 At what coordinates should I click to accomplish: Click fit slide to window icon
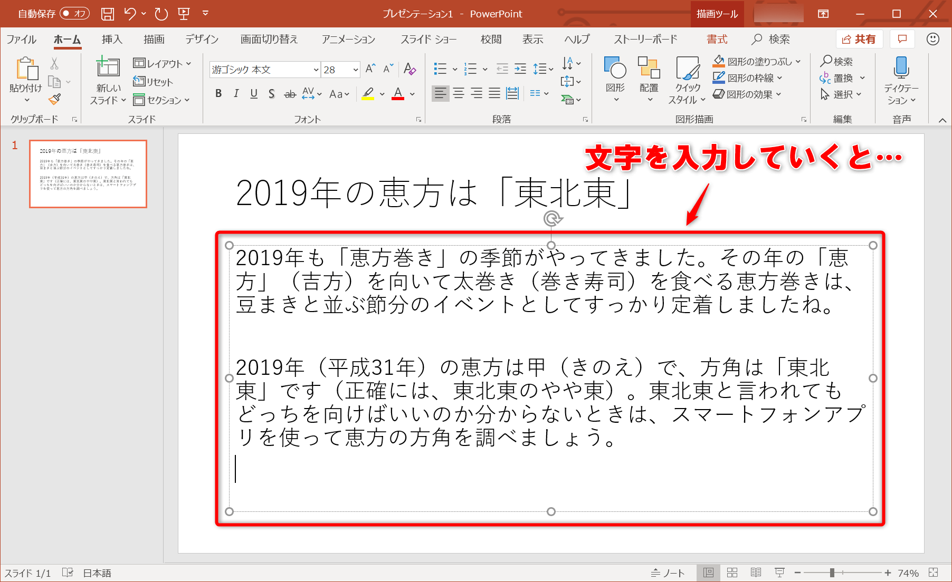(934, 573)
